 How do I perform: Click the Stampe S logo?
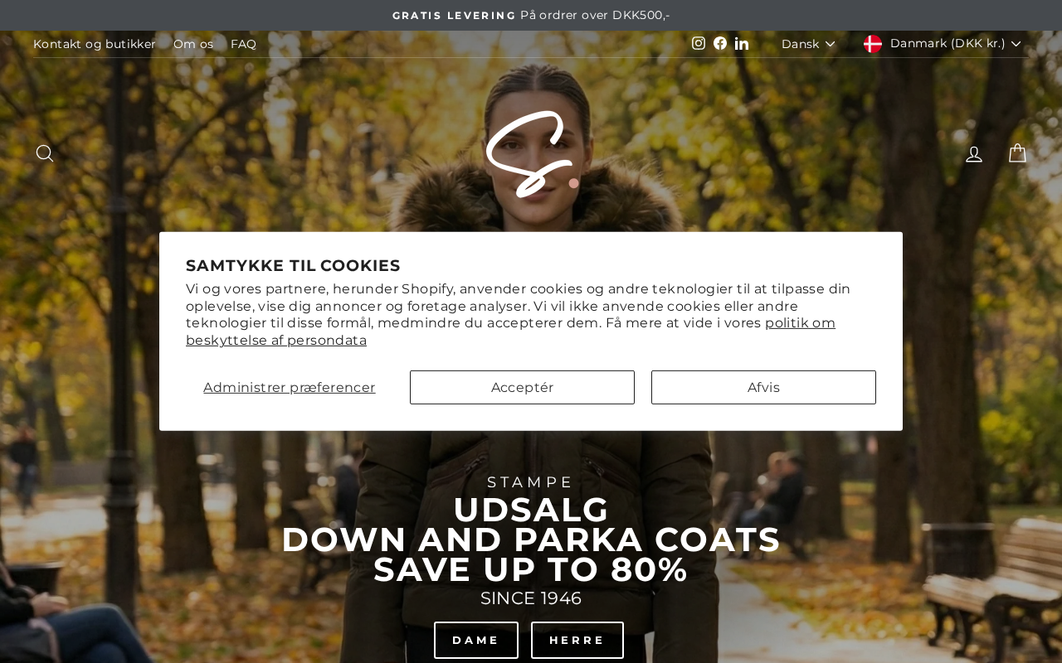click(x=532, y=154)
